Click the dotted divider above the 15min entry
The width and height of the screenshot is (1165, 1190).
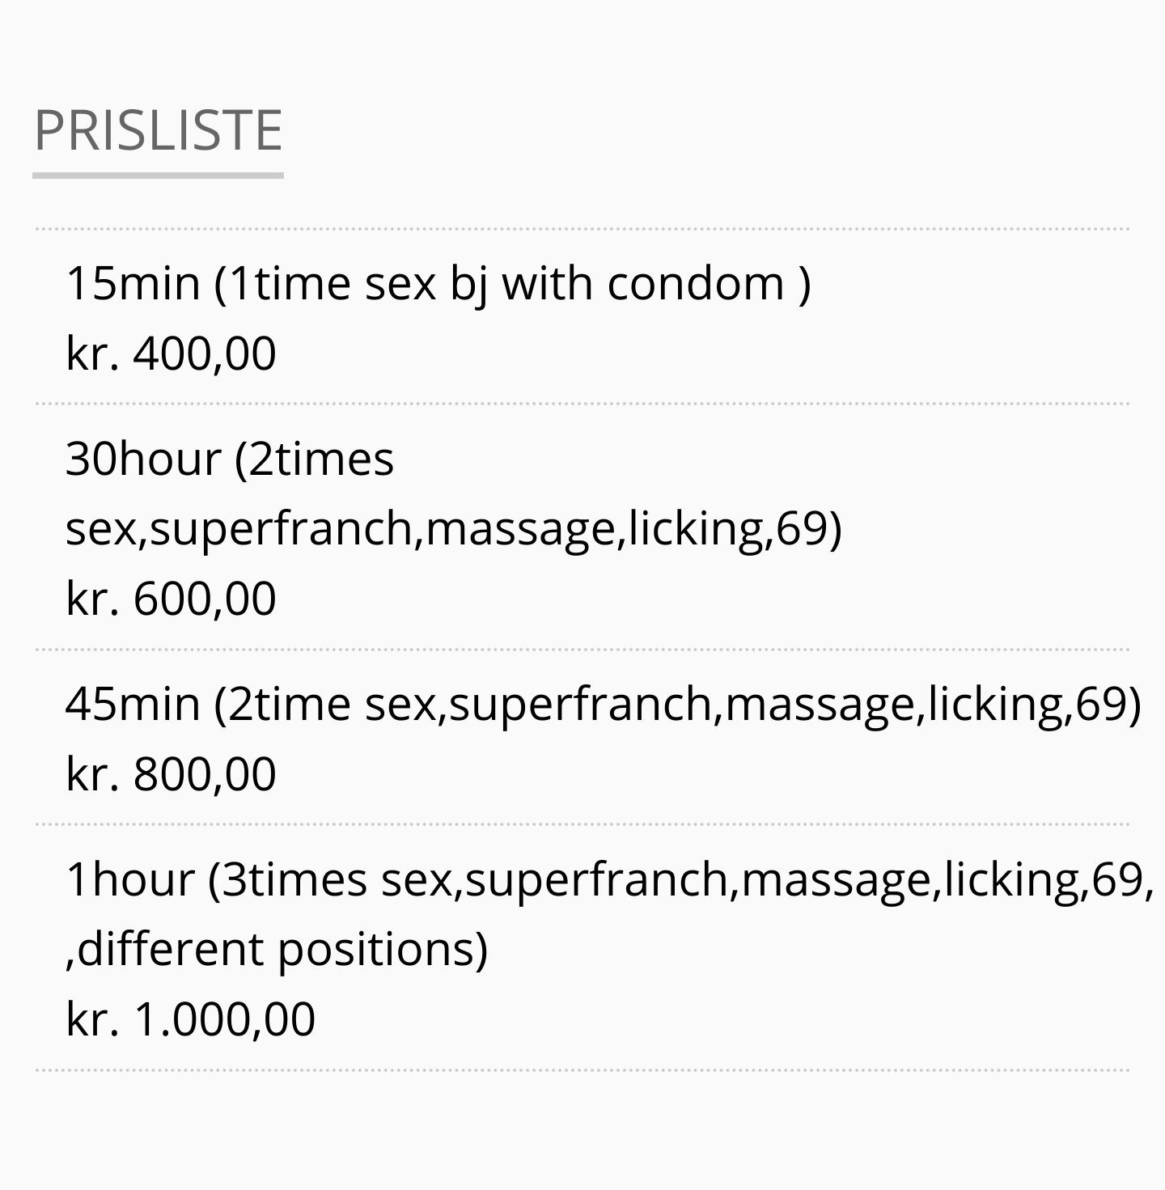pos(582,229)
